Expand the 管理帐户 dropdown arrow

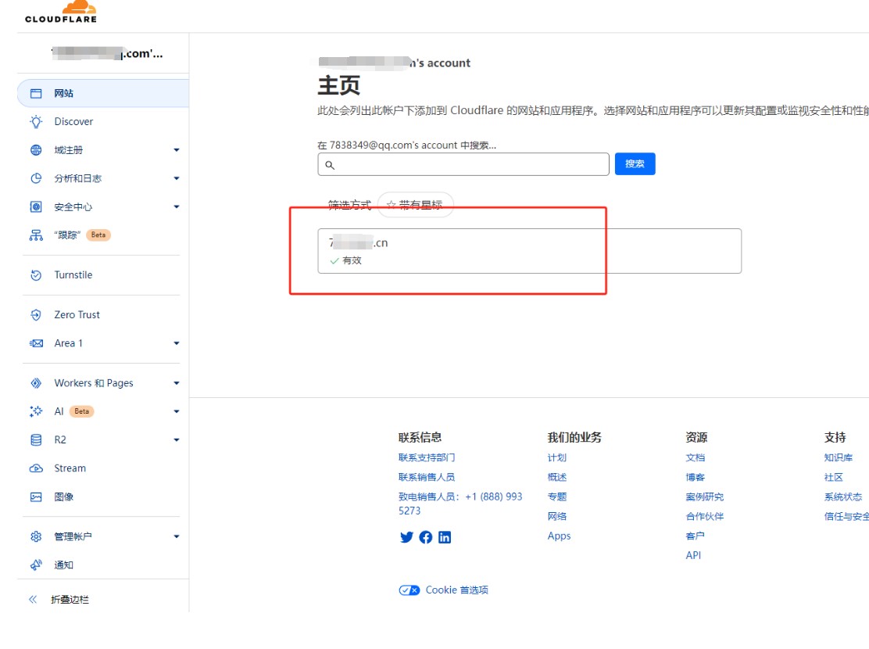(177, 537)
